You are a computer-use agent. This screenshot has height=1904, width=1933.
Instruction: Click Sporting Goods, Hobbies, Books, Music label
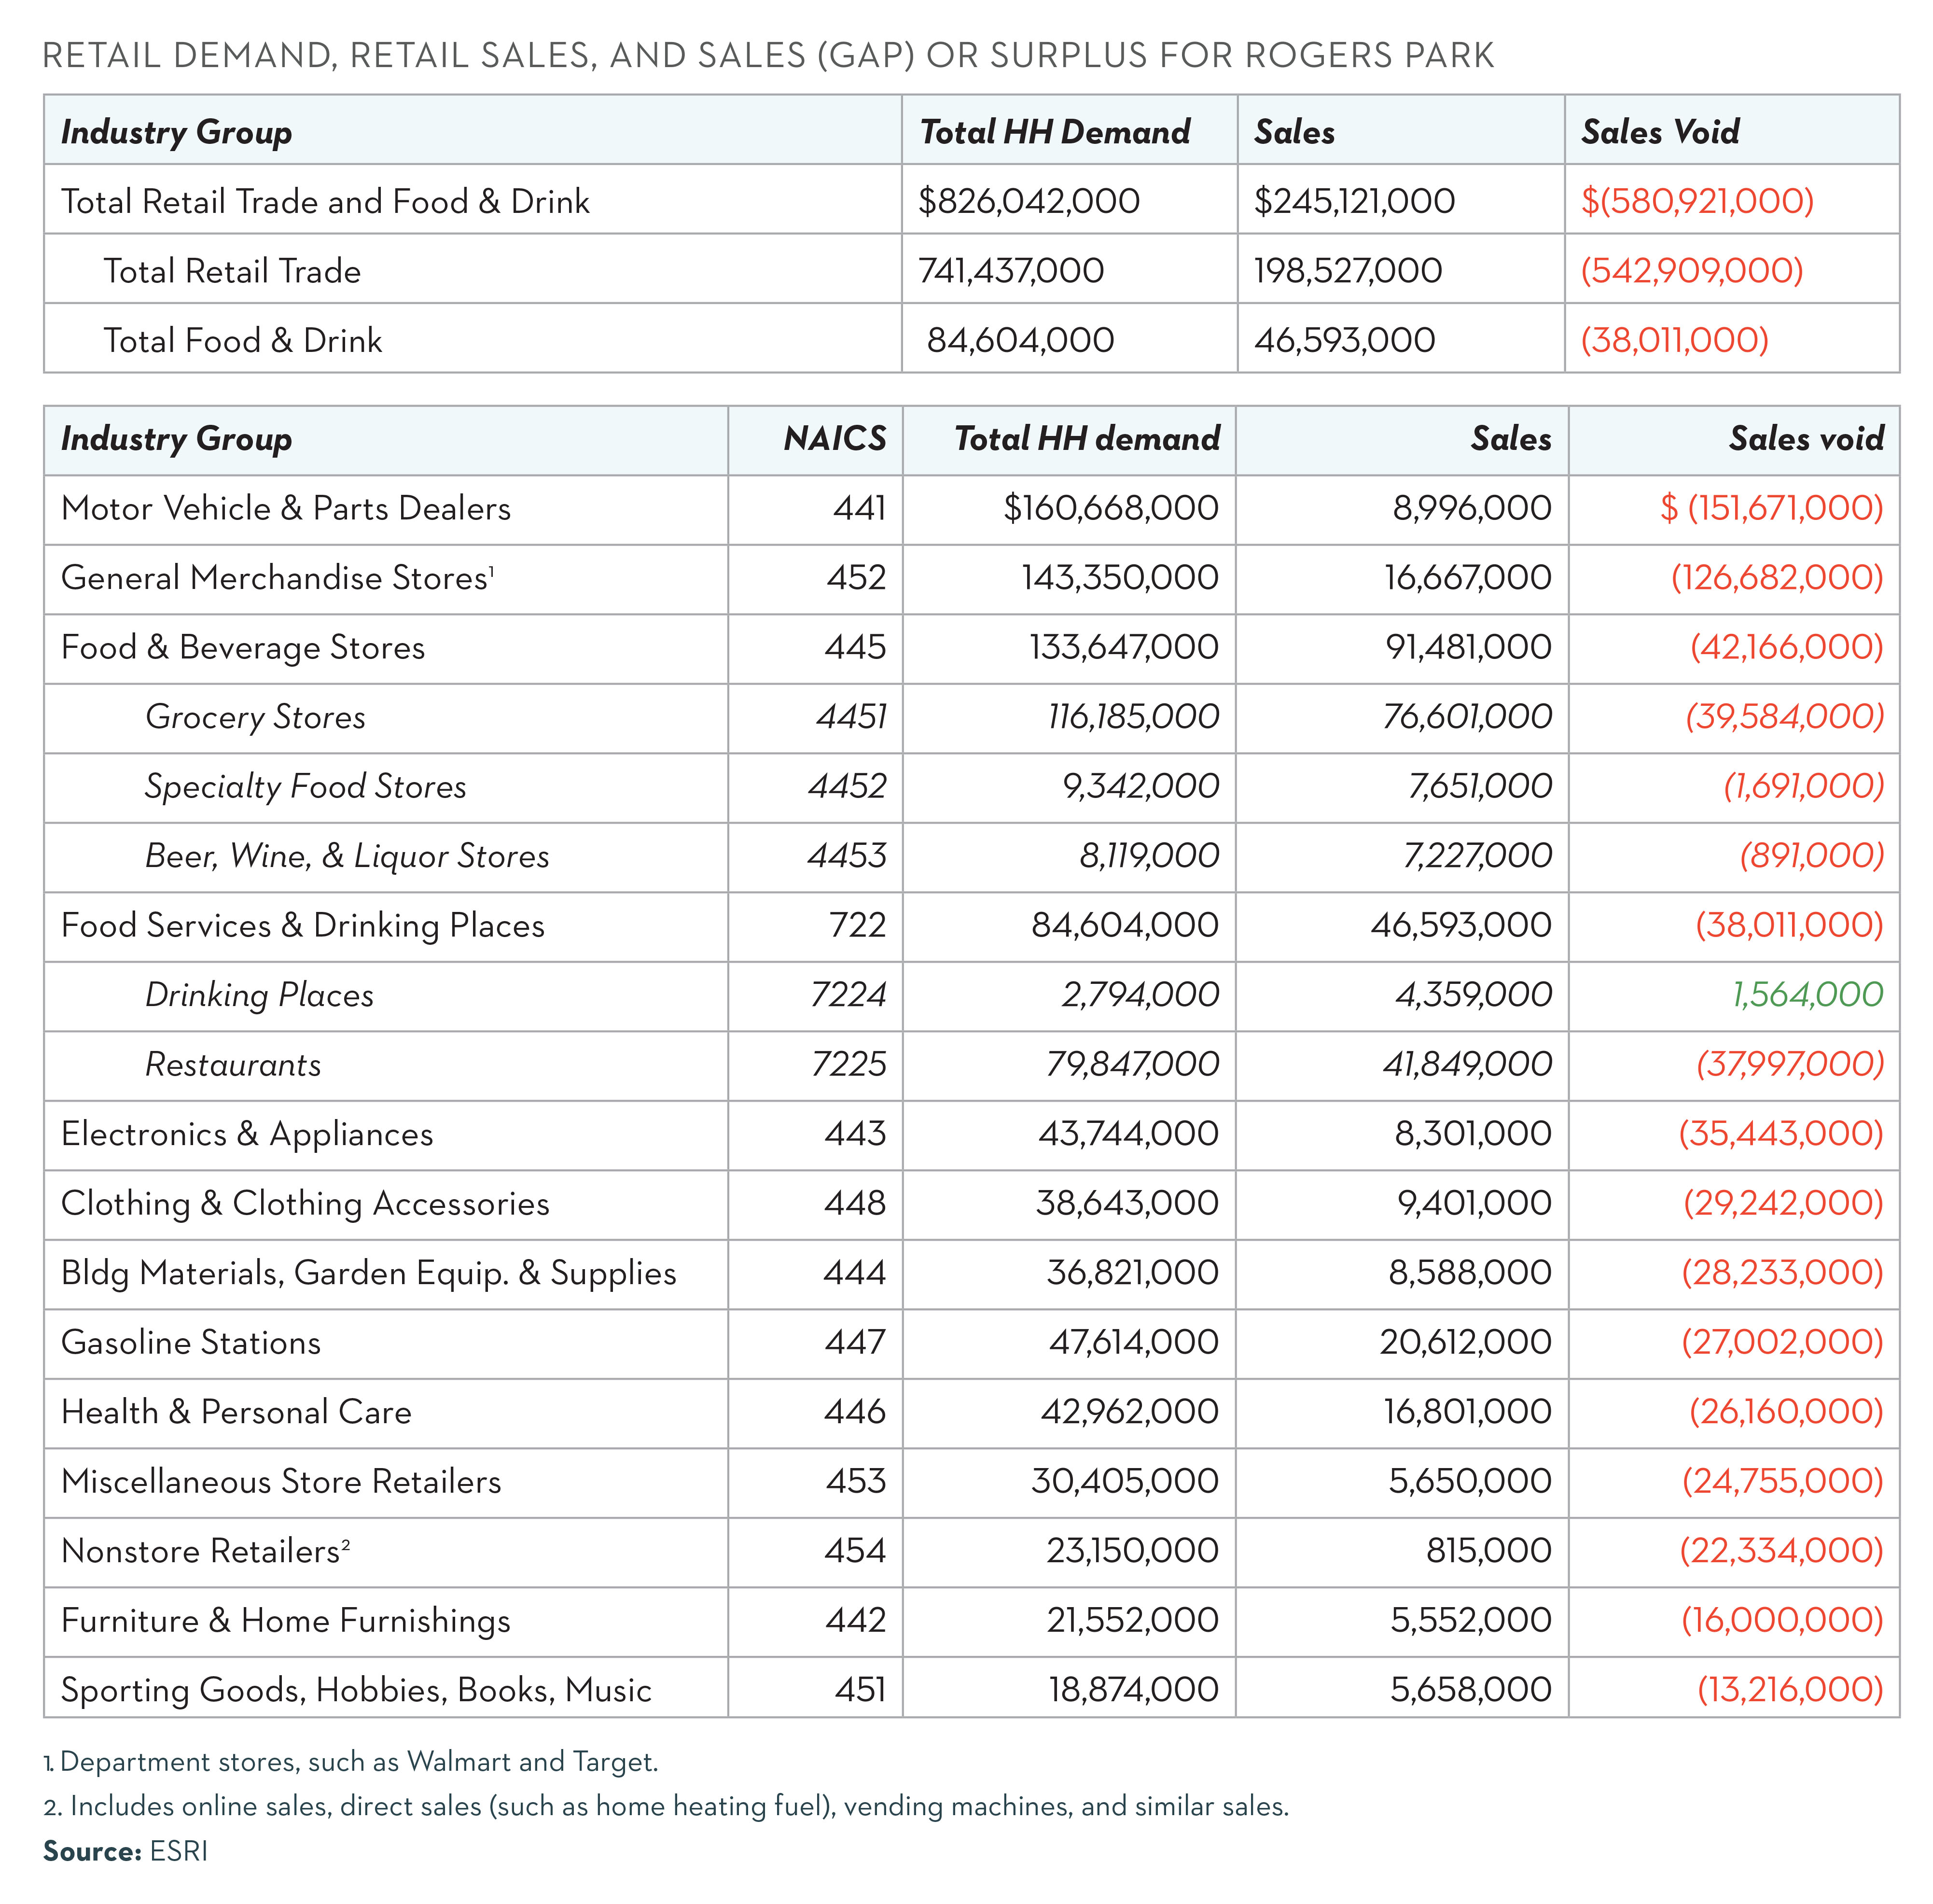point(356,1690)
